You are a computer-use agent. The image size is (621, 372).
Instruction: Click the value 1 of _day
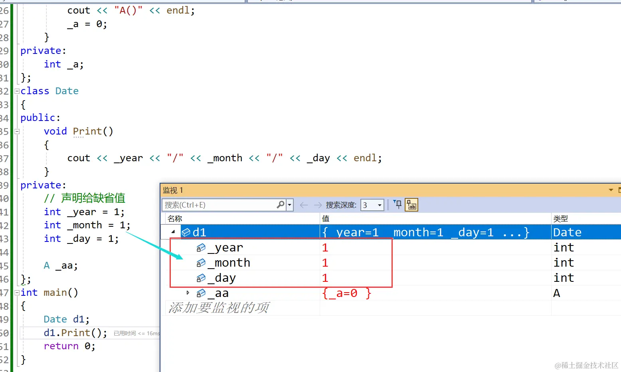coord(325,278)
